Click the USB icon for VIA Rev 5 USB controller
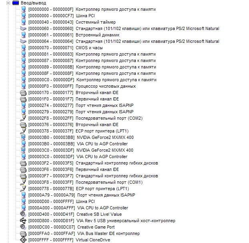249x243 pixels. click(23, 221)
